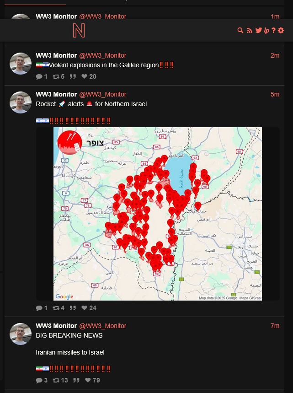Image resolution: width=293 pixels, height=393 pixels.
Task: Open the preferences gear icon
Action: point(281,30)
